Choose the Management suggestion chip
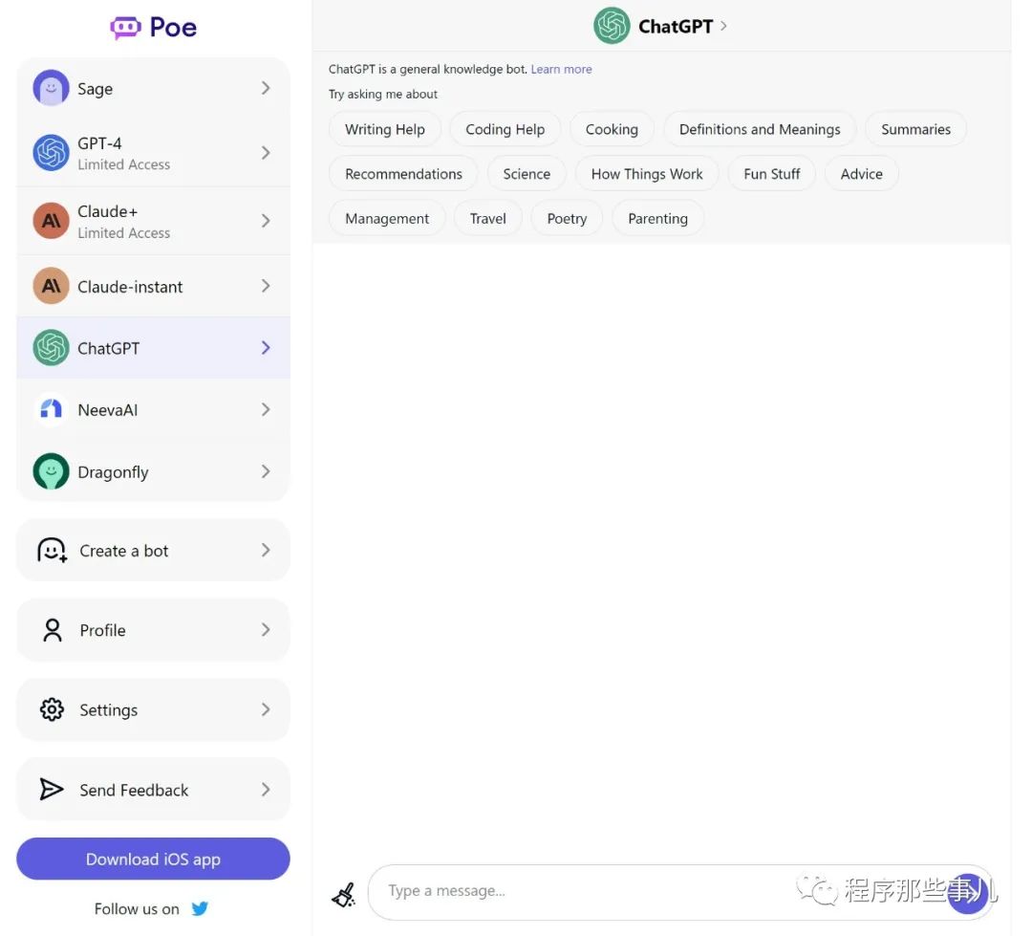This screenshot has width=1032, height=936. pos(387,219)
